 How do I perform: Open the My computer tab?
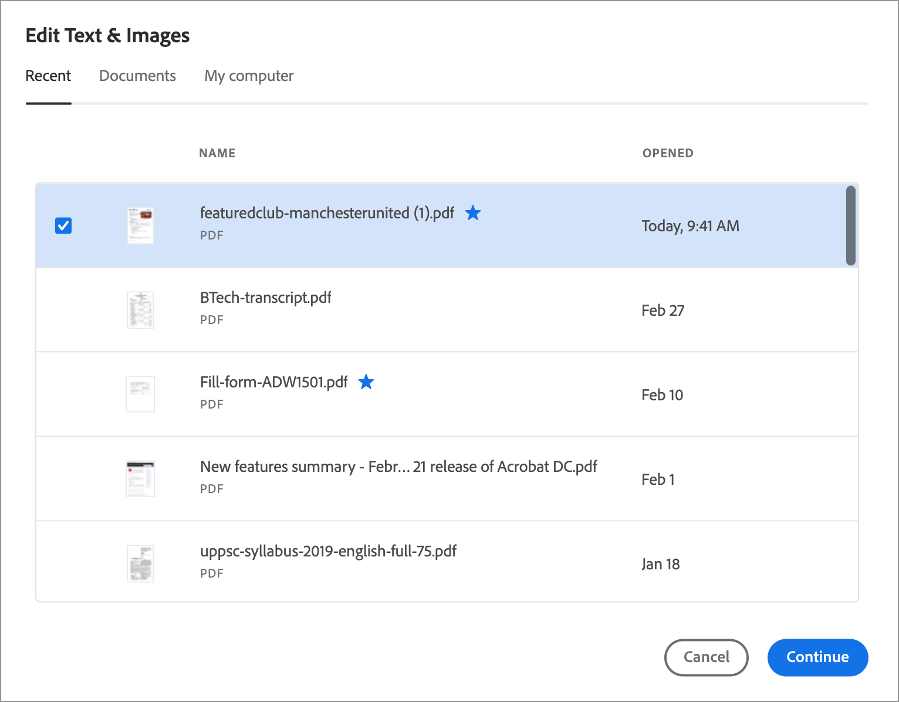[249, 76]
